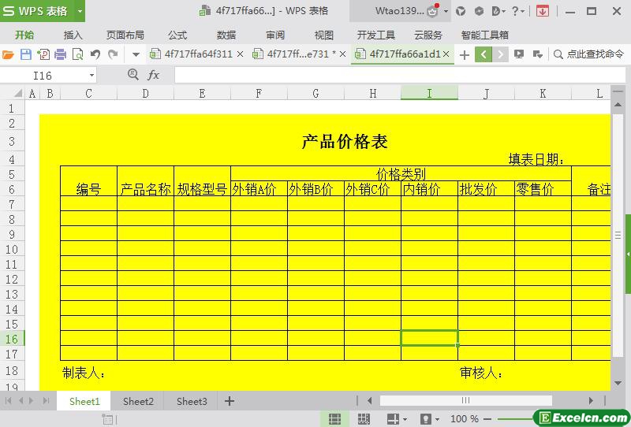631x427 pixels.
Task: Add a new worksheet with plus
Action: [230, 401]
